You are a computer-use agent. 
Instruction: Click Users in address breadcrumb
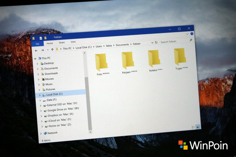(x=99, y=47)
